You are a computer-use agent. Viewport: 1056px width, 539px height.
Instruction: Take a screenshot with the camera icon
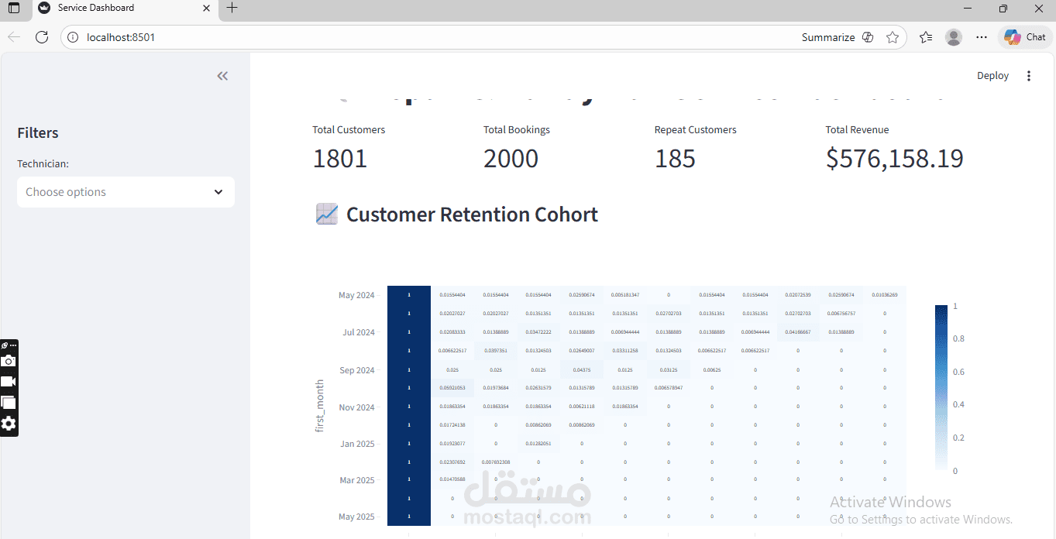(9, 361)
